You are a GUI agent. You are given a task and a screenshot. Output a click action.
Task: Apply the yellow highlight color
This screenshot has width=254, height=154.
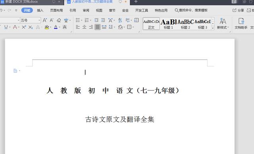click(x=47, y=27)
